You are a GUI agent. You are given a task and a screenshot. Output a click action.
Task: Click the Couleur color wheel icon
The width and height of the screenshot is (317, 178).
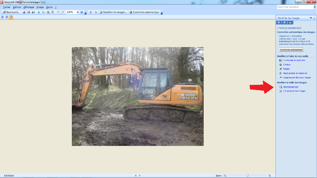(280, 65)
